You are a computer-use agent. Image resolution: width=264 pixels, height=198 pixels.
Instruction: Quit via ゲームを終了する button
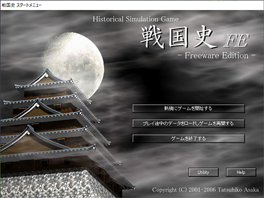pos(188,139)
